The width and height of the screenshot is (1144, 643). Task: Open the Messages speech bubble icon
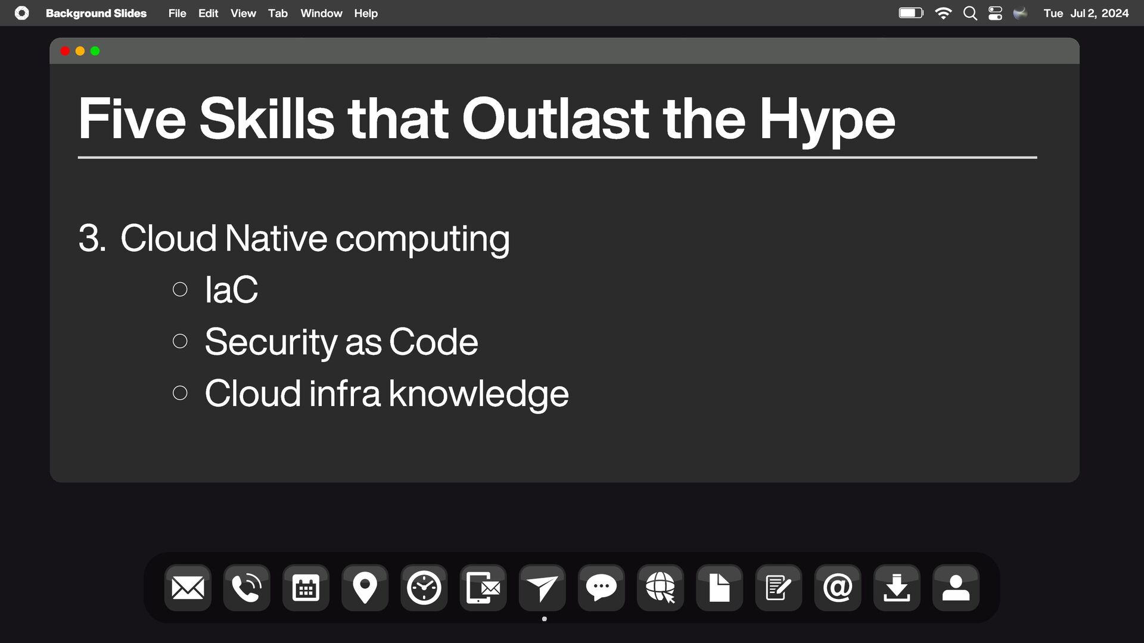tap(601, 588)
